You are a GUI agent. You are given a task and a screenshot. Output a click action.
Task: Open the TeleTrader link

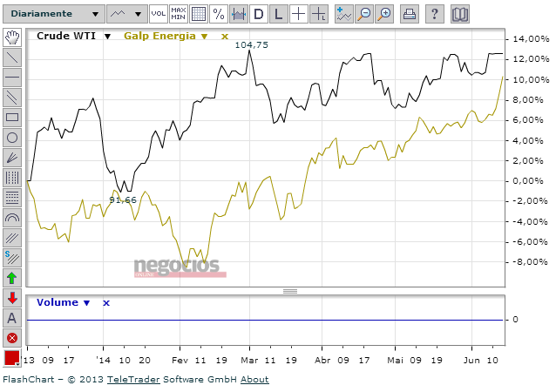click(133, 379)
